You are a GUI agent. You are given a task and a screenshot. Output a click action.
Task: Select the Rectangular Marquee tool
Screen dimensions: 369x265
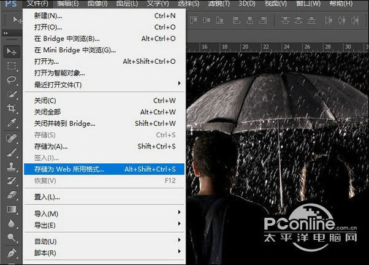[x=12, y=66]
